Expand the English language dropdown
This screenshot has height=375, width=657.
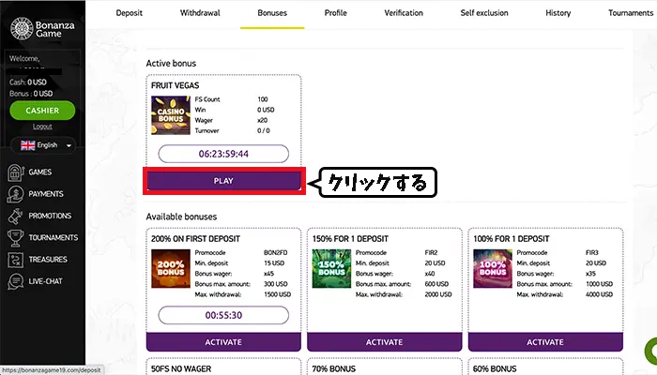pyautogui.click(x=42, y=145)
